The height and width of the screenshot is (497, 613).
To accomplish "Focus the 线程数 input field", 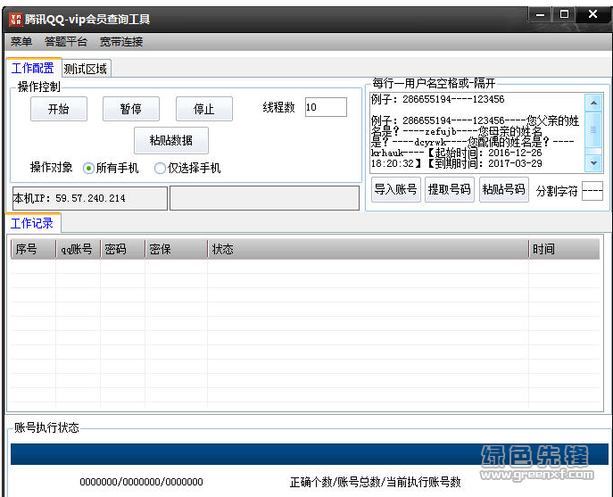I will [x=326, y=107].
